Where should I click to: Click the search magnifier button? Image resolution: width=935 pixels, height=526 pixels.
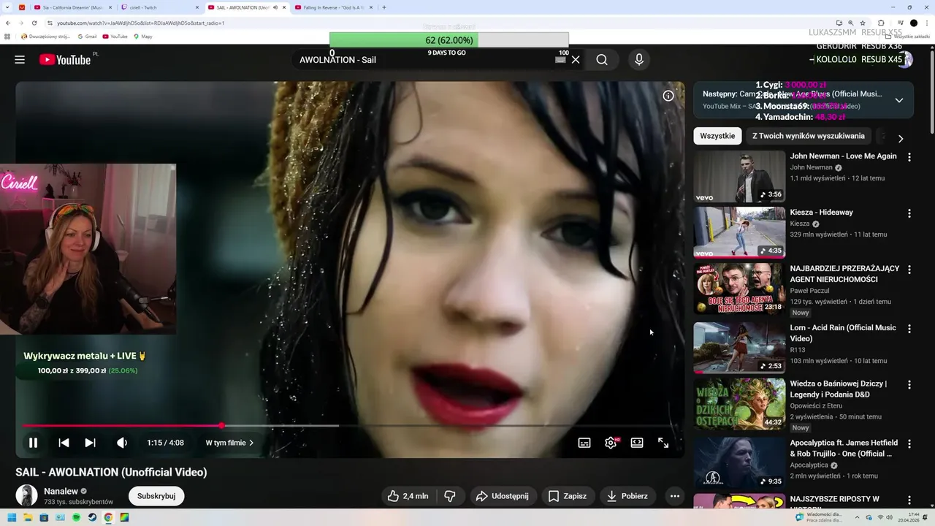602,60
